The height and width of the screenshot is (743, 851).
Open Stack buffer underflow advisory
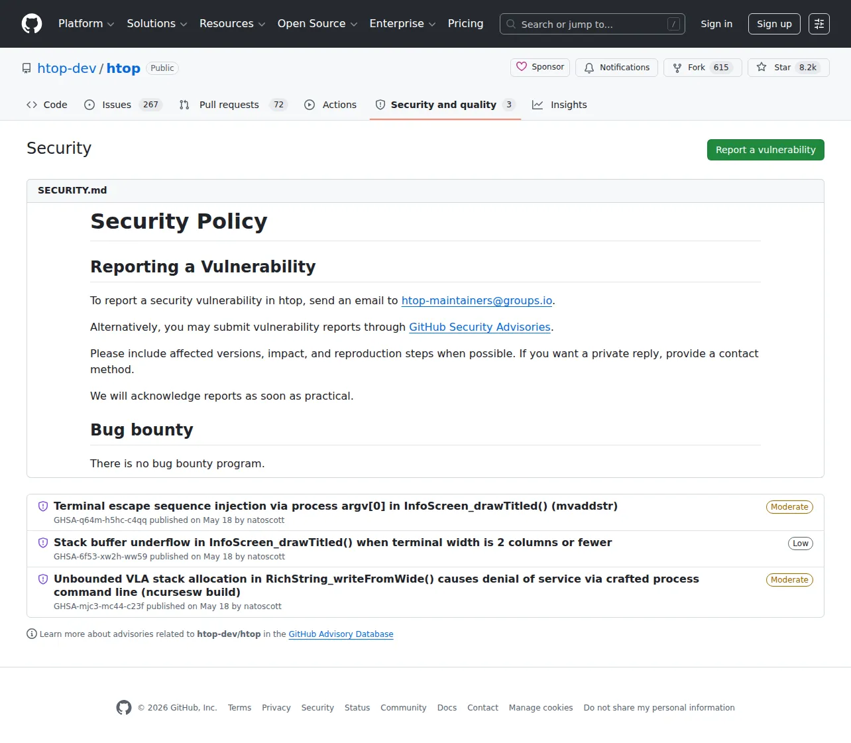tap(333, 543)
